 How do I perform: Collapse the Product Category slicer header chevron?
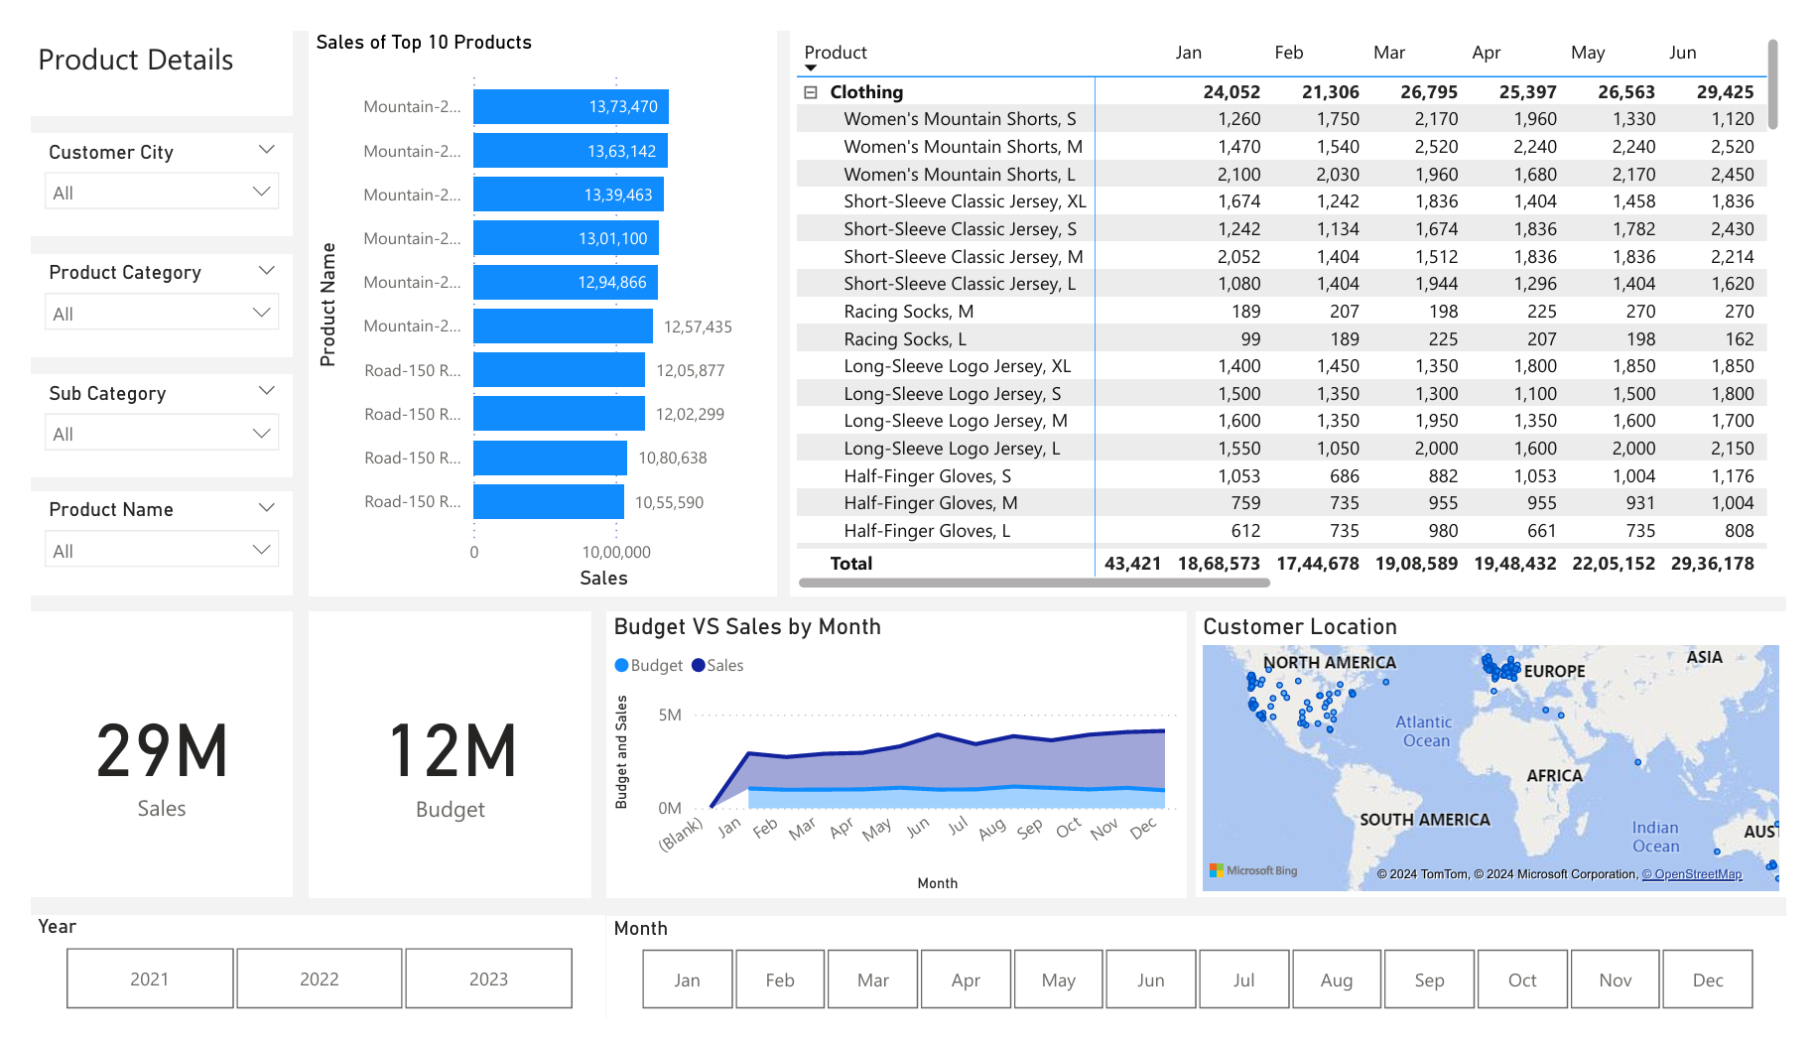point(266,271)
